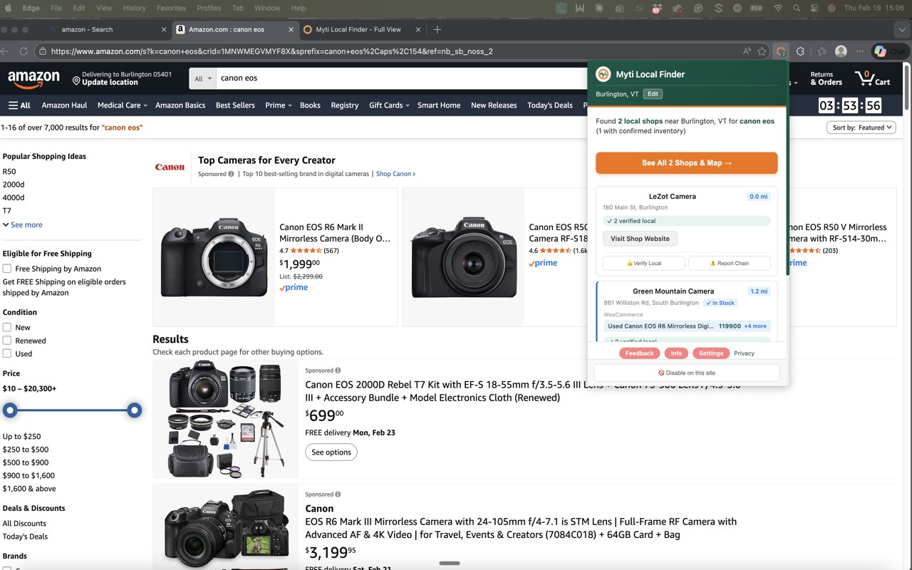Click the left price slider handle
Viewport: 912px width, 570px height.
tap(10, 410)
